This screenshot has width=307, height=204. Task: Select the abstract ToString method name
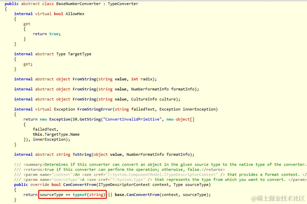pos(82,154)
